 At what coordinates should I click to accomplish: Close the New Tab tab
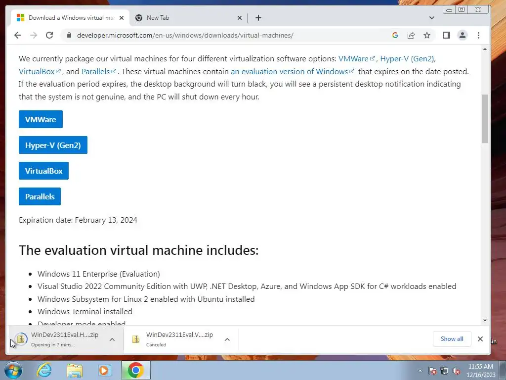click(240, 18)
